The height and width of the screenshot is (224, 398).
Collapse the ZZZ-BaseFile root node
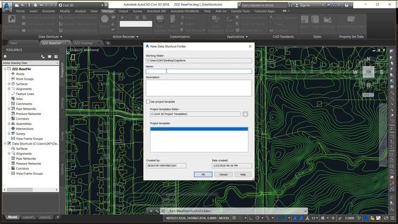pos(5,69)
